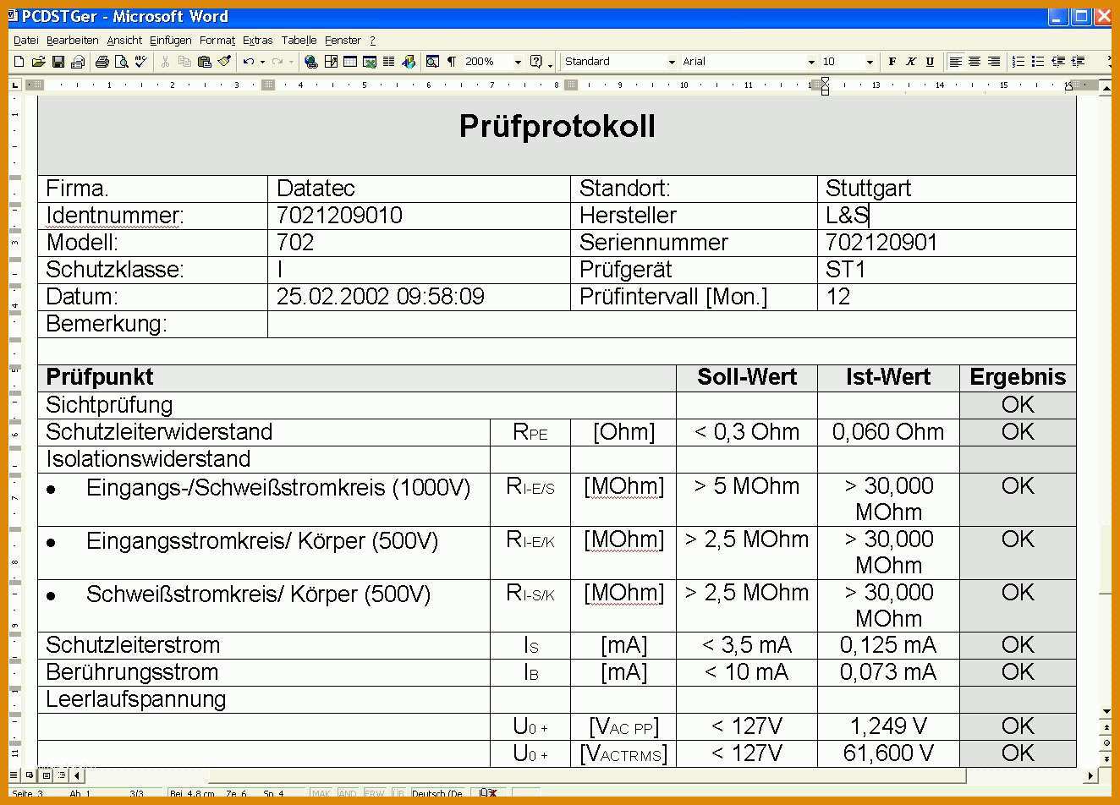Open the Extras menu
The width and height of the screenshot is (1120, 805).
(x=257, y=40)
